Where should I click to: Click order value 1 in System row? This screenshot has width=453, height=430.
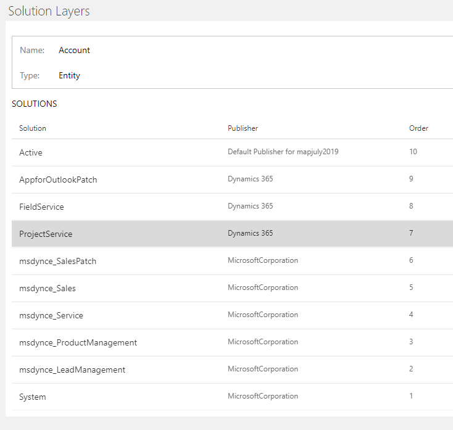411,396
